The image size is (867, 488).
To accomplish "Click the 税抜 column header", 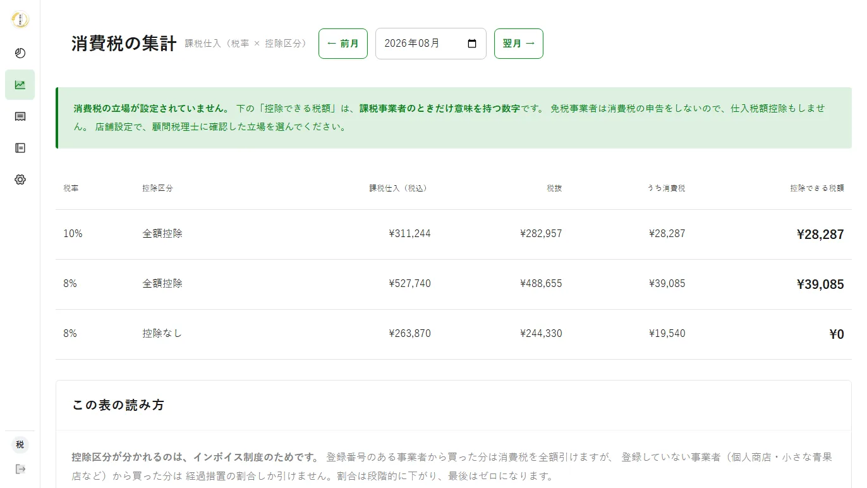I will 554,188.
